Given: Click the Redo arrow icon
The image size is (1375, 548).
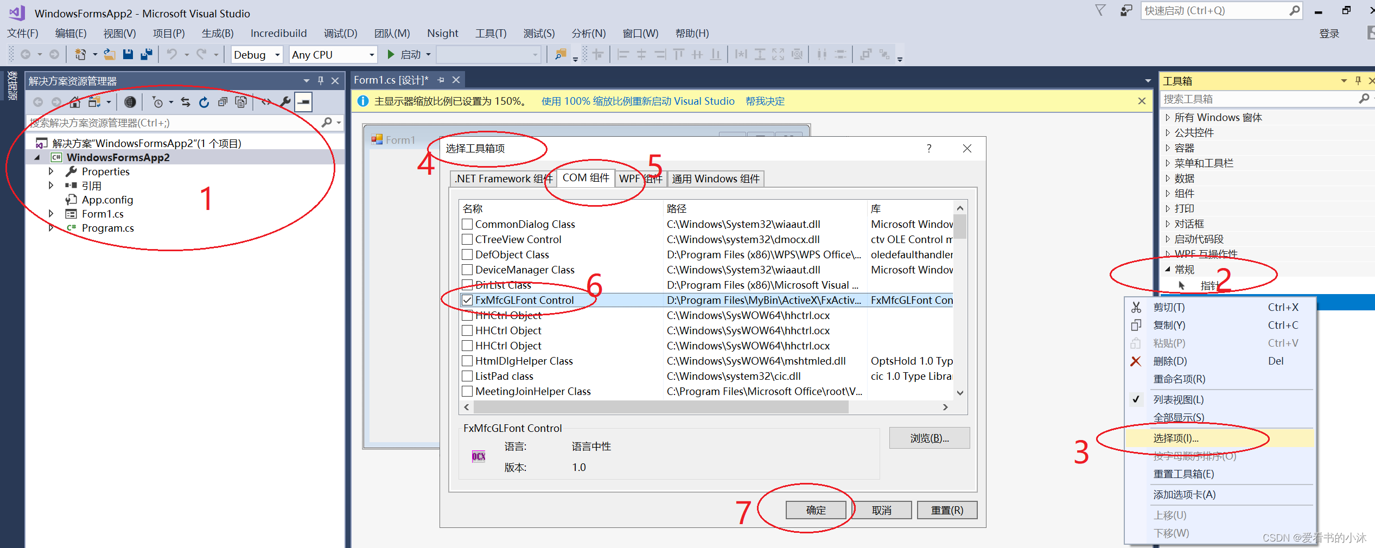Looking at the screenshot, I should coord(202,54).
